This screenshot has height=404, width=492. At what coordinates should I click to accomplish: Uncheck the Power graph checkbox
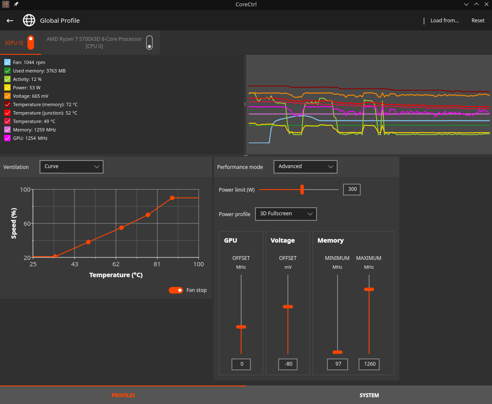[x=7, y=88]
